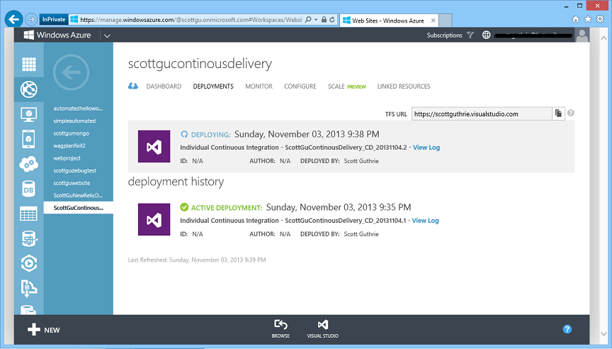Click the Visual Studio tile of active deployment
Viewport: 612px width, 349px height.
point(154,219)
